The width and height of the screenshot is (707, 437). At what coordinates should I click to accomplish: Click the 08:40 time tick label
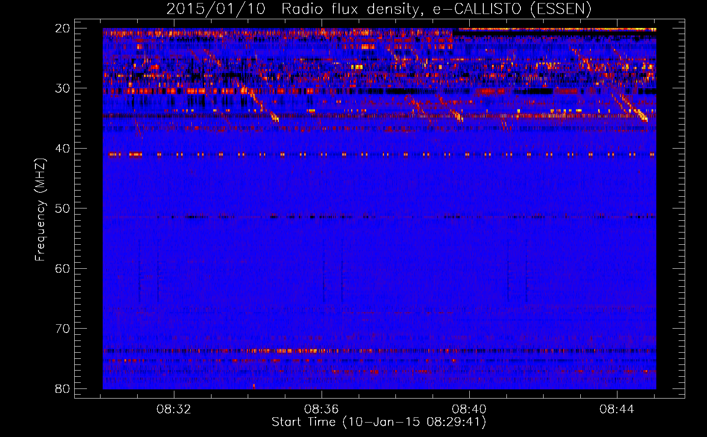(x=469, y=409)
